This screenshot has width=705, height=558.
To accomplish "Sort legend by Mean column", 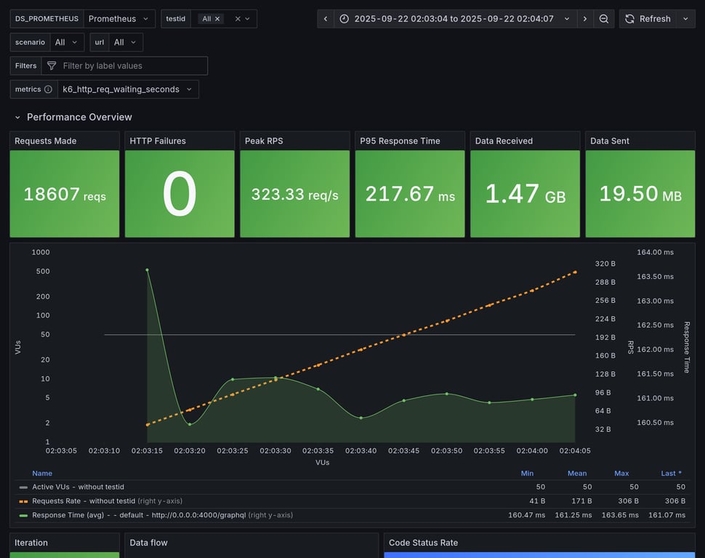I will [x=576, y=473].
